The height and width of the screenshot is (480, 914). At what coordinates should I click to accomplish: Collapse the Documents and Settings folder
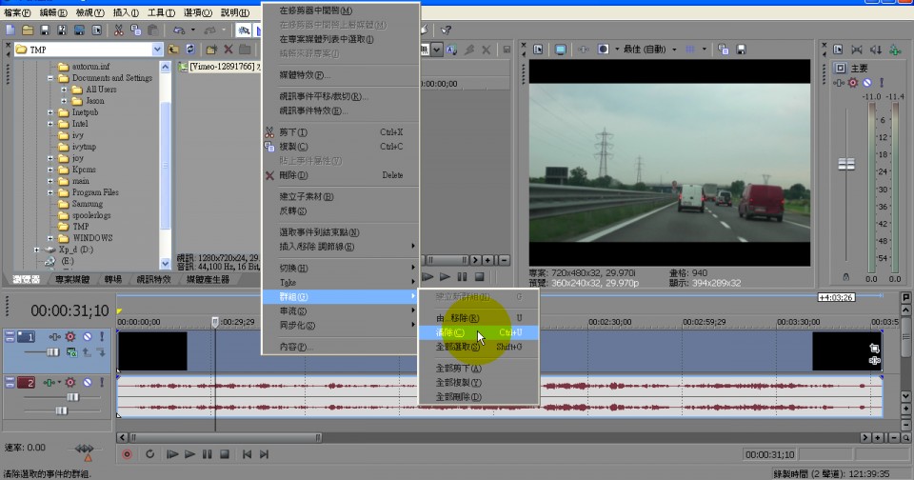pos(50,78)
